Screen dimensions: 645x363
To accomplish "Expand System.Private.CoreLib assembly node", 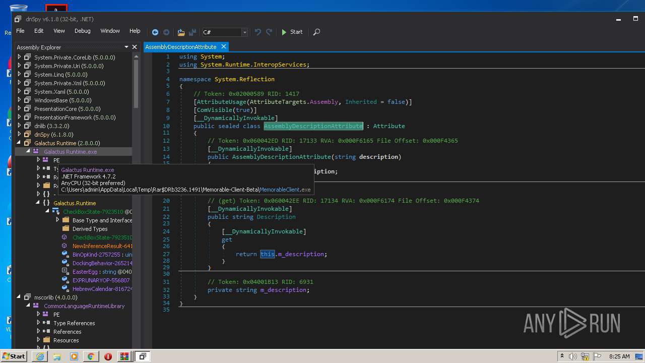I will point(19,57).
